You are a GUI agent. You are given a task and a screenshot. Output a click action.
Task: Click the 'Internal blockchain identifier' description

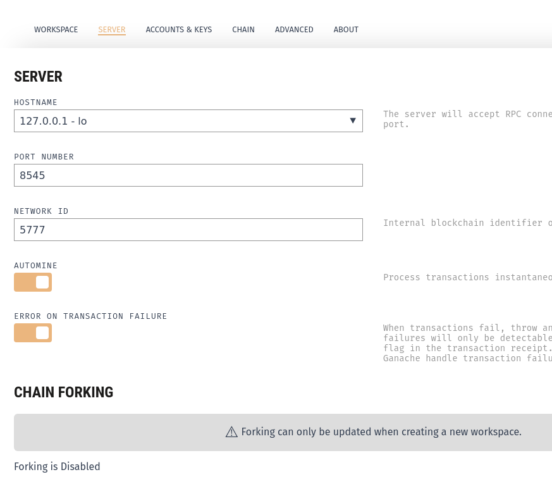point(467,223)
